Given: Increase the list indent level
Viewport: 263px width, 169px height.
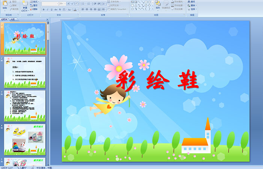Looking at the screenshot, I should coord(99,3).
